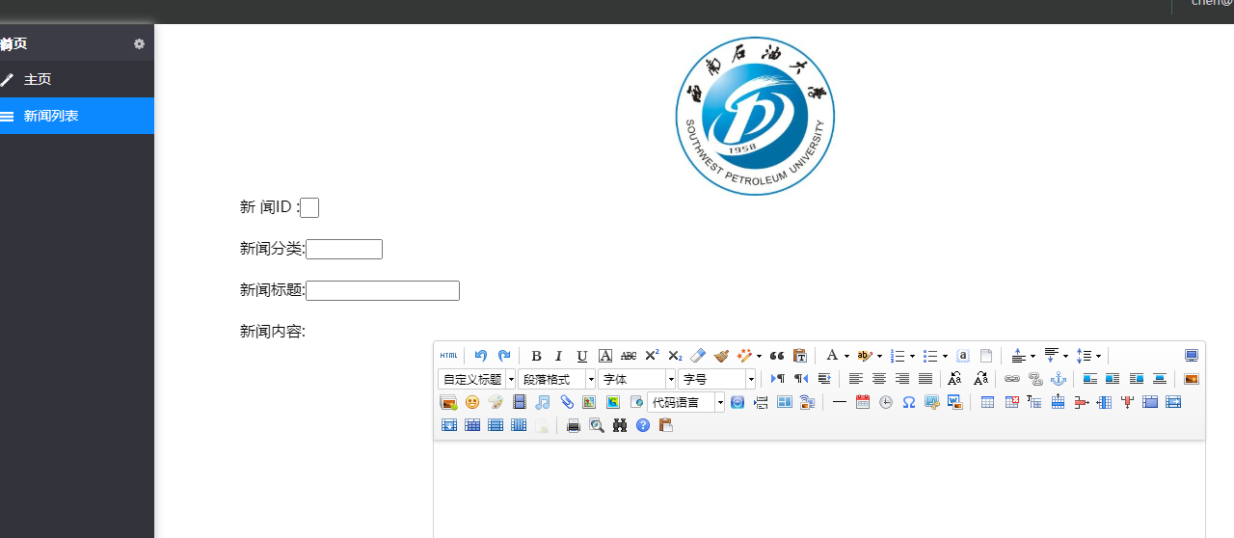Open the font color arrow
Image resolution: width=1234 pixels, height=538 pixels.
(x=846, y=356)
